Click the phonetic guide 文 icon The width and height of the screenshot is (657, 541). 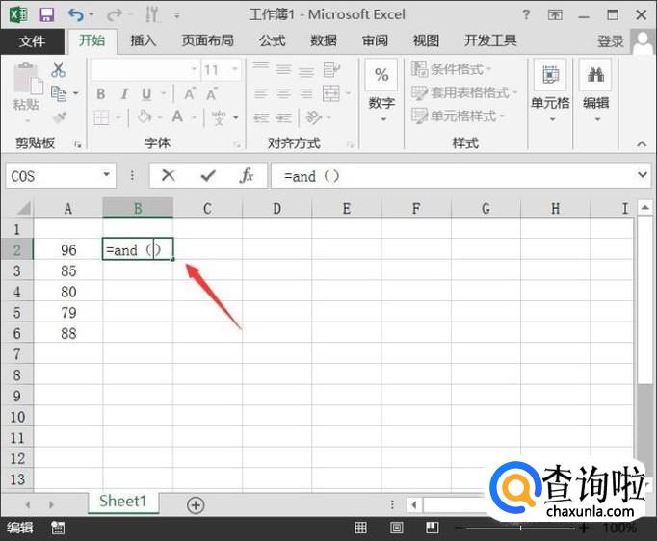219,117
